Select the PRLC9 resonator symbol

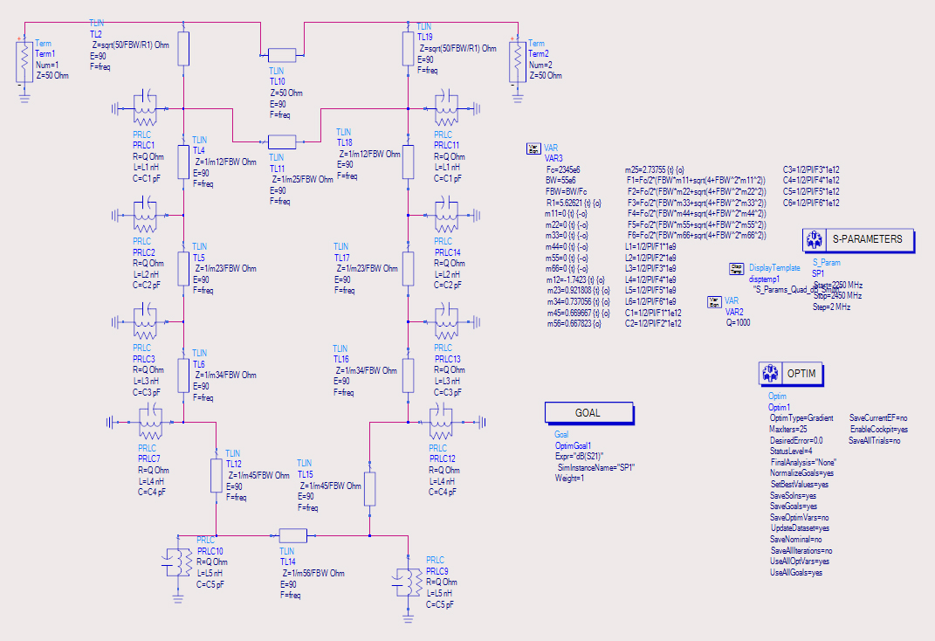pos(406,582)
